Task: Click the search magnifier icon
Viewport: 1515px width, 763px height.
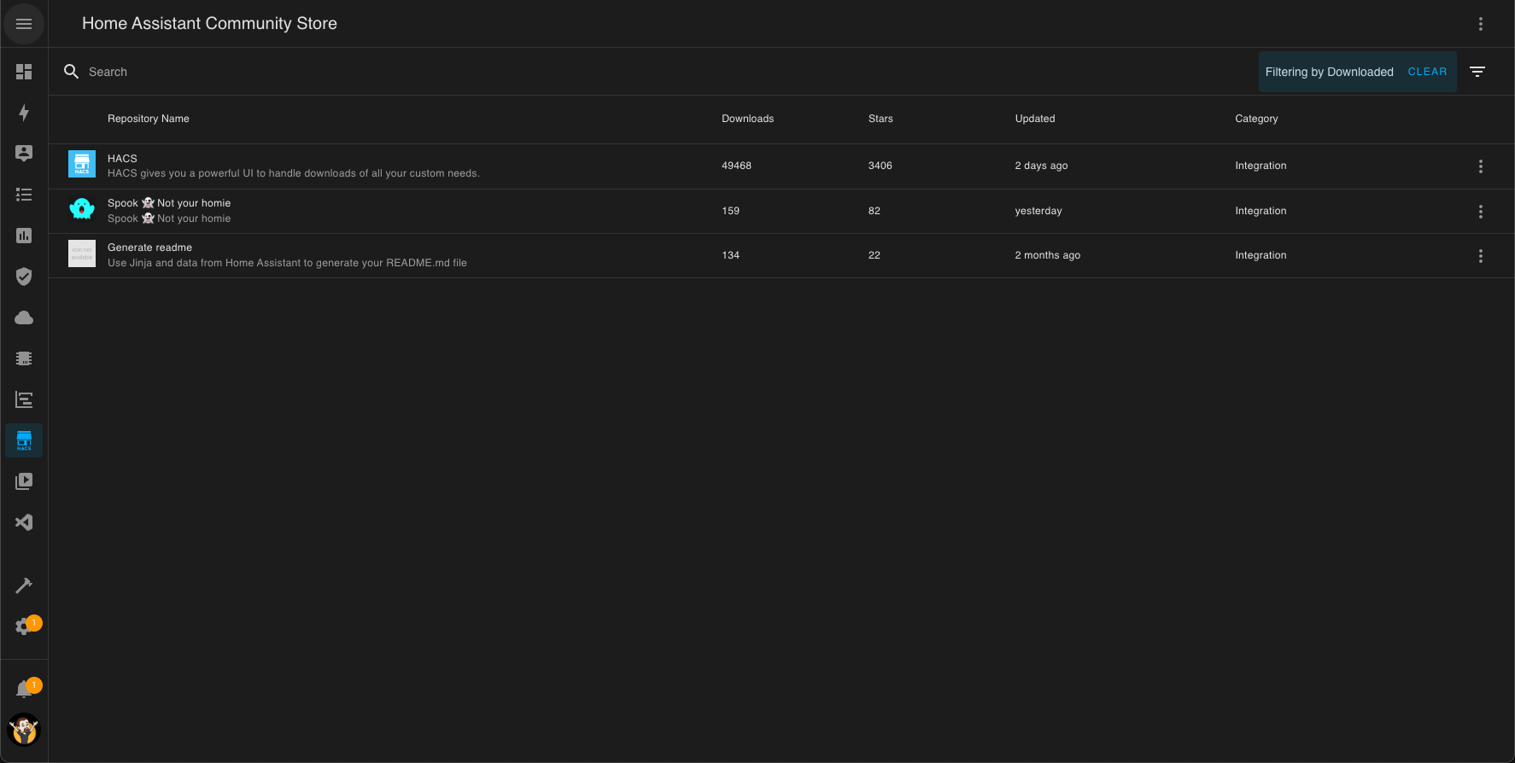Action: click(x=72, y=72)
